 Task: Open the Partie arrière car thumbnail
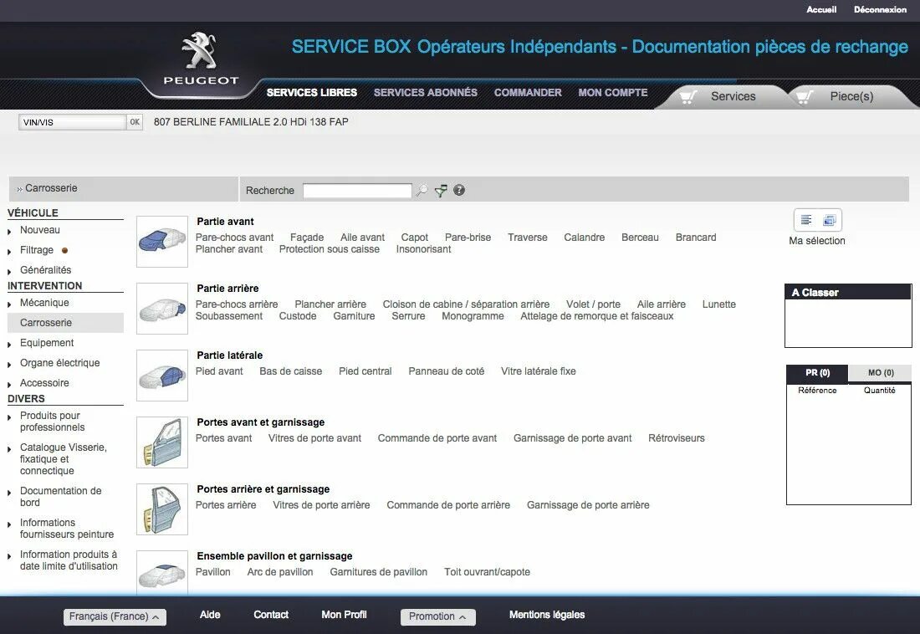pos(162,309)
